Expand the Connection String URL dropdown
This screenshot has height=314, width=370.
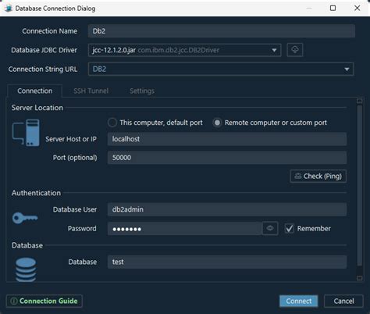pyautogui.click(x=221, y=69)
